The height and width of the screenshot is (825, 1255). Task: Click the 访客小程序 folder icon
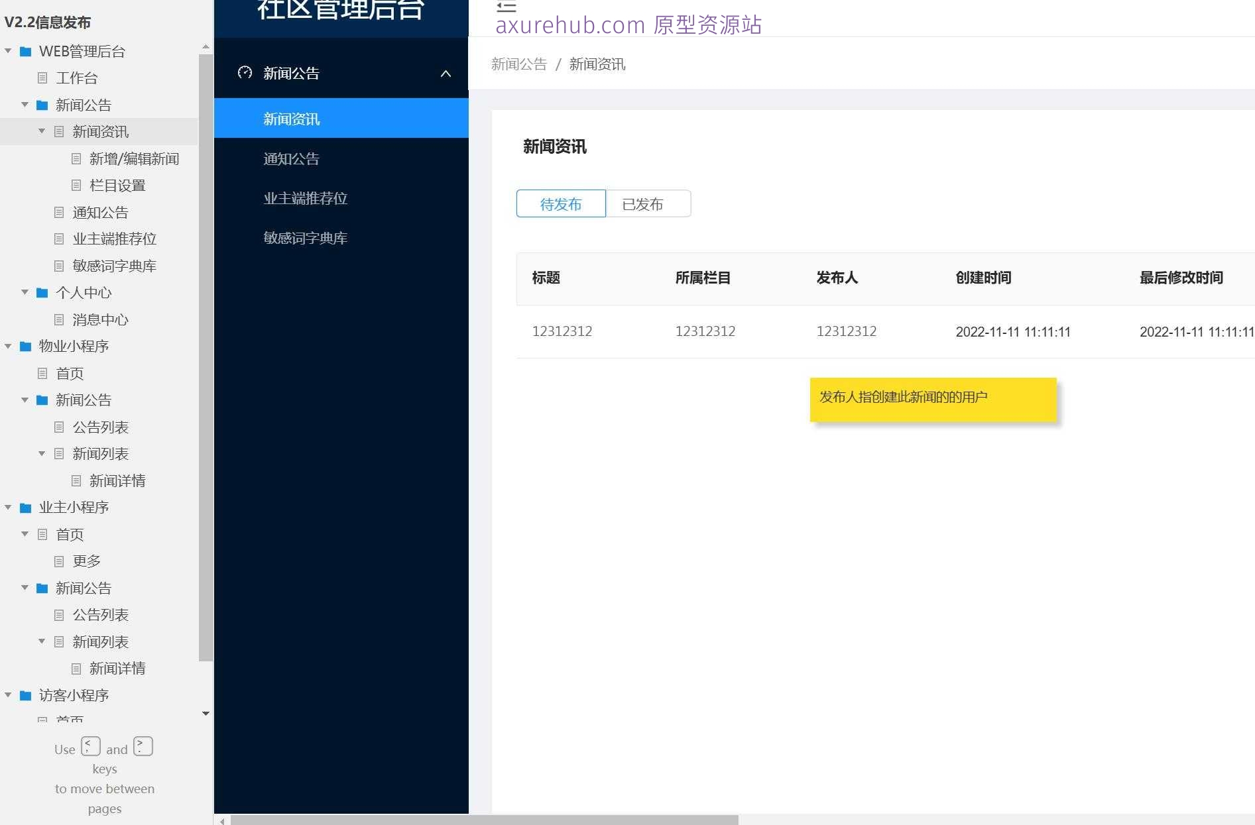pyautogui.click(x=26, y=695)
